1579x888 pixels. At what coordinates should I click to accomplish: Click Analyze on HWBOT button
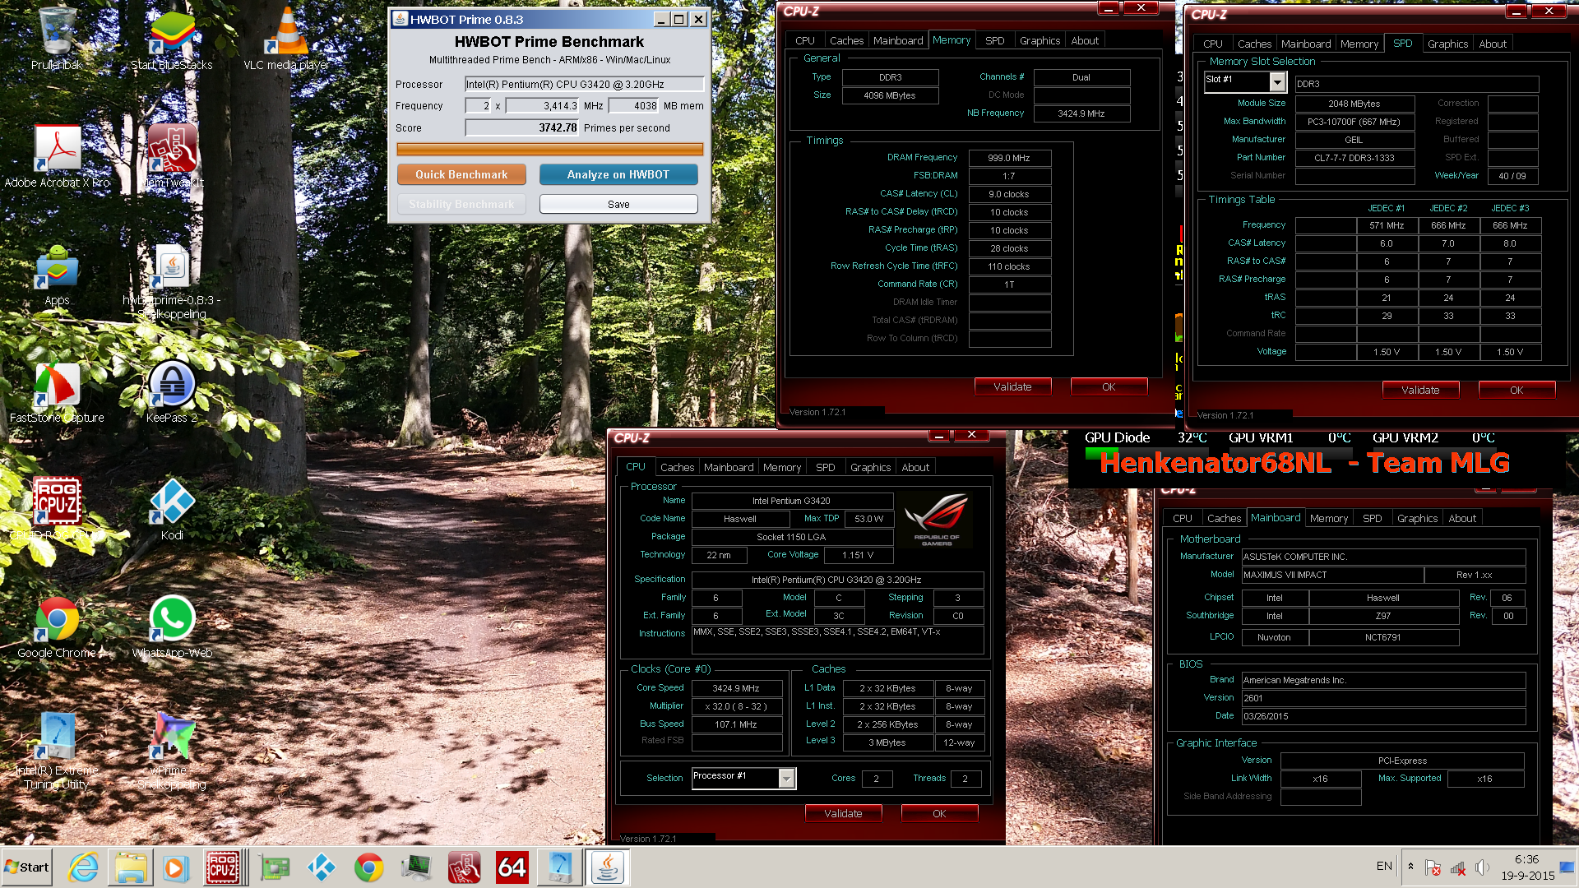[x=618, y=174]
